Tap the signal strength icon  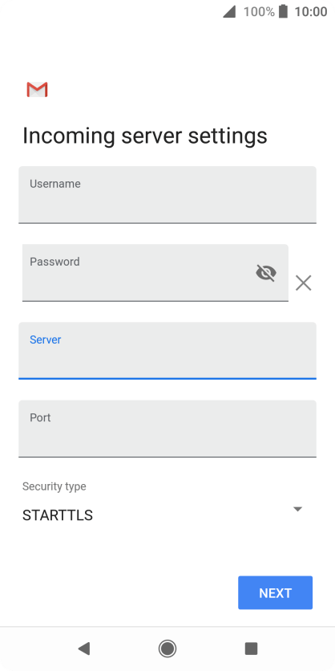click(229, 12)
